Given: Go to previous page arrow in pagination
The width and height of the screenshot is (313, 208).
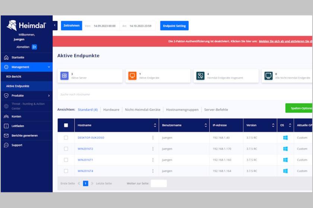Looking at the screenshot, I should [x=79, y=183].
